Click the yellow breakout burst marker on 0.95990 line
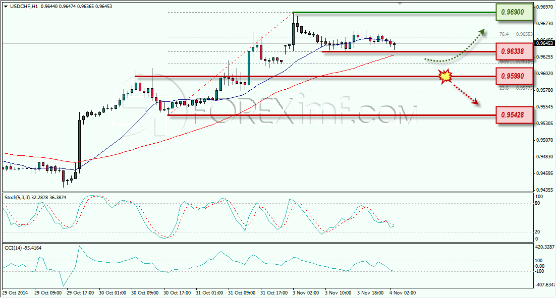The width and height of the screenshot is (556, 298). click(x=446, y=76)
